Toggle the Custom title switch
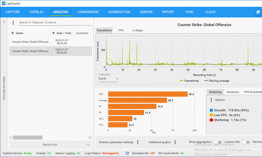 (246, 142)
